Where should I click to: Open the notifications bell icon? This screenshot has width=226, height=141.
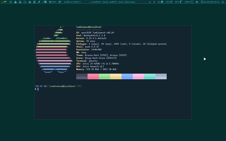click(x=223, y=2)
